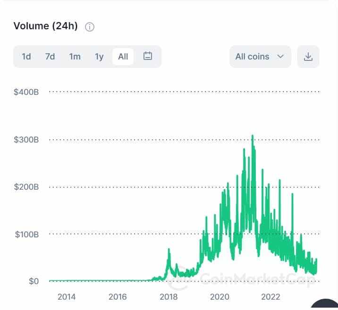Click the 2016 year label
This screenshot has width=338, height=310.
coord(118,297)
